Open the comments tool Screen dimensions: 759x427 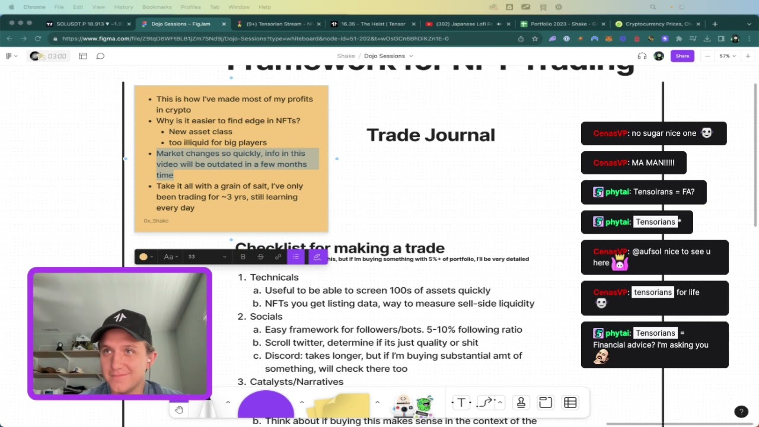(x=100, y=56)
